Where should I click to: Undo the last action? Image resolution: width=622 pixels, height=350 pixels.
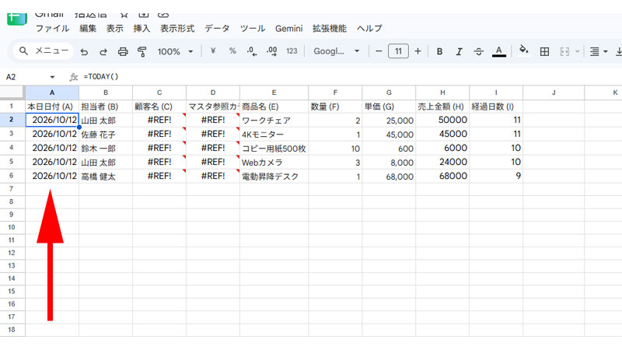tap(84, 51)
